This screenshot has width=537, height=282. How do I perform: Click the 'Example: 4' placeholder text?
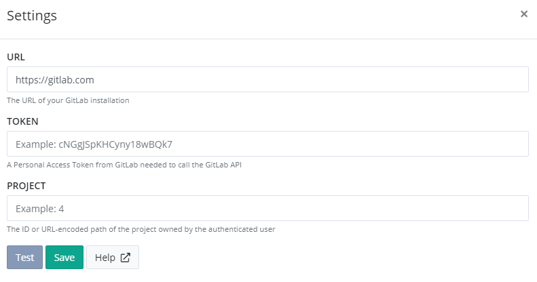coord(40,209)
